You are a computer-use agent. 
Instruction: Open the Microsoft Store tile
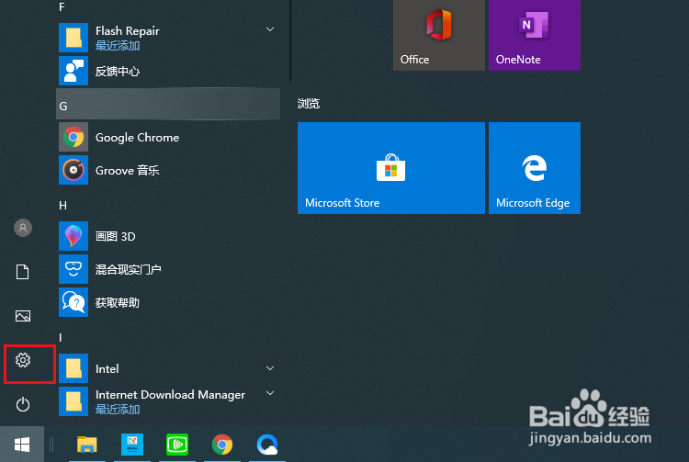click(391, 168)
